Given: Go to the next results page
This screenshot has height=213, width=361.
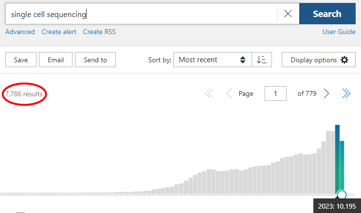Looking at the screenshot, I should [327, 94].
